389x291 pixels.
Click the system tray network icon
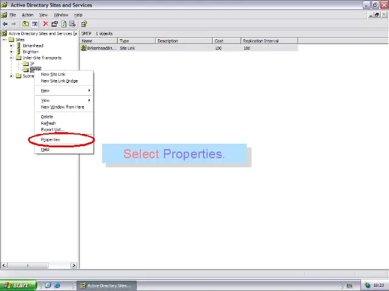click(x=367, y=286)
